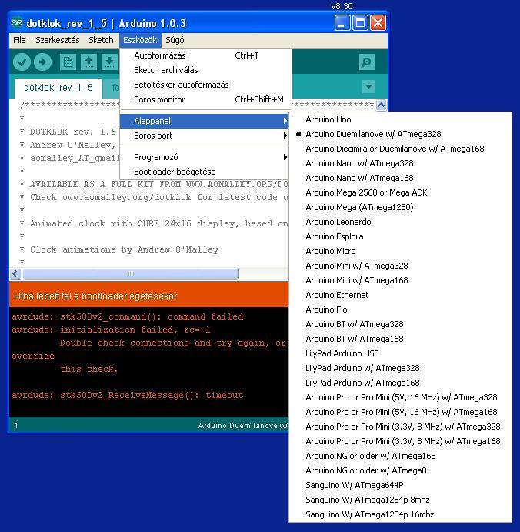This screenshot has height=532, width=520.
Task: Pick Pro Mini (5V, 16 MHz) w/ ATmega328
Action: [400, 397]
